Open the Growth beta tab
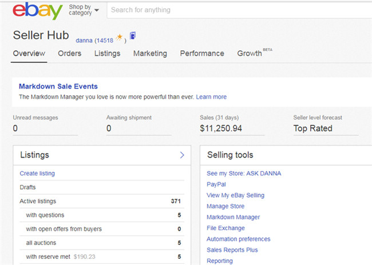This screenshot has height=265, width=372. (255, 53)
